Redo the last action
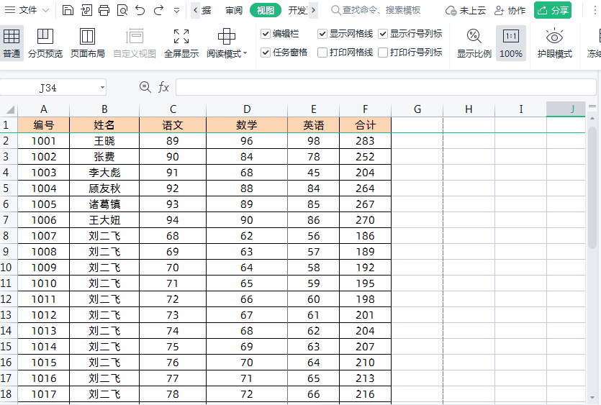 coord(158,10)
